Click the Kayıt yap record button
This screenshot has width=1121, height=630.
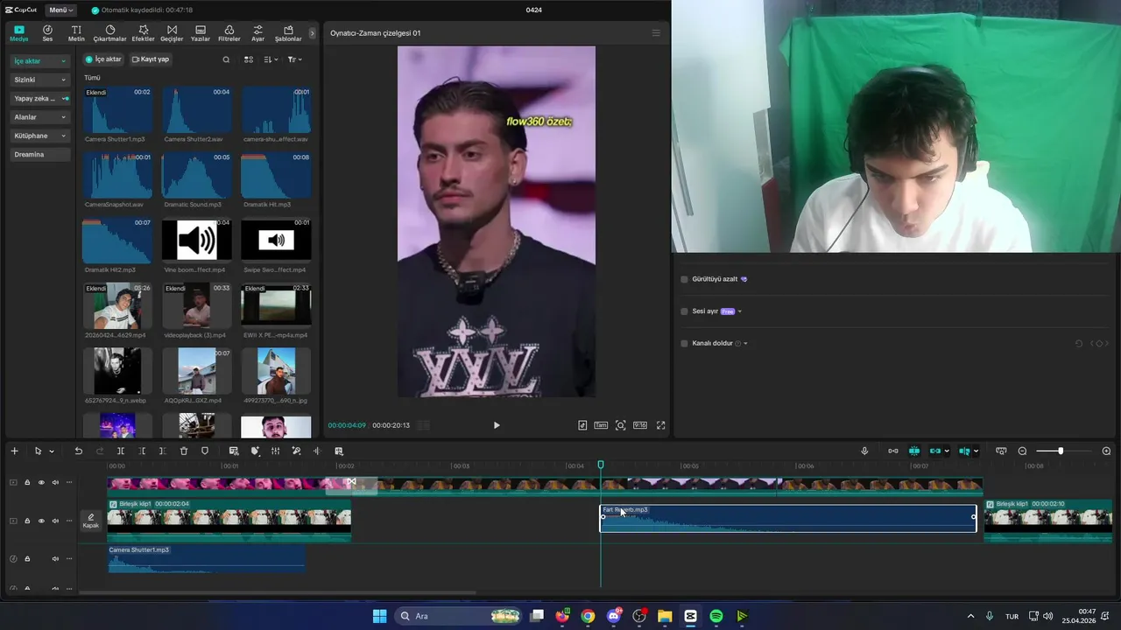pyautogui.click(x=151, y=59)
